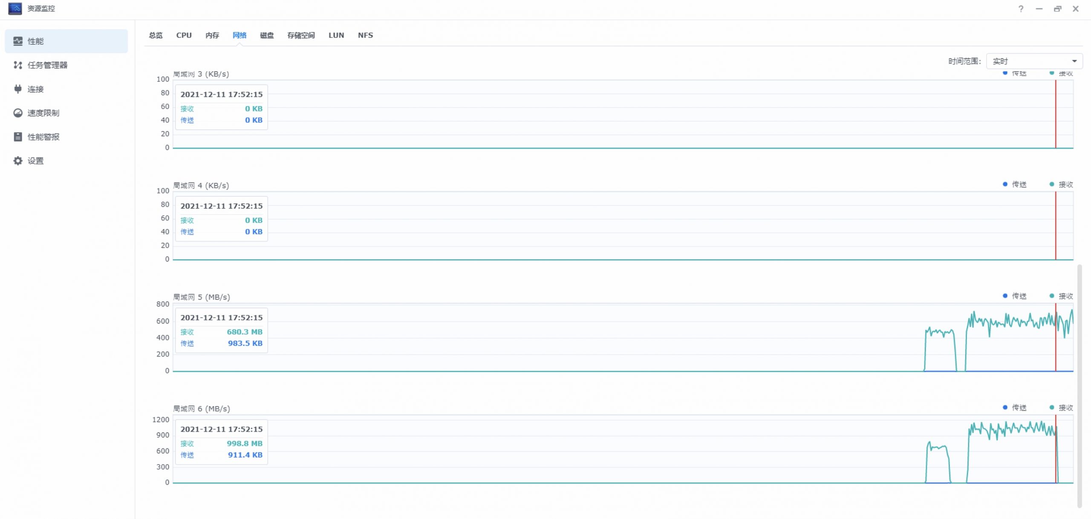
Task: Switch to the 存储空间 tab
Action: 301,35
